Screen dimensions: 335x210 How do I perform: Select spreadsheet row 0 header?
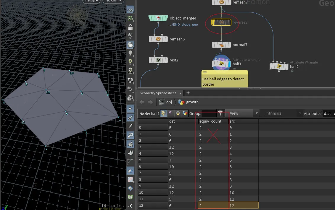coord(153,128)
